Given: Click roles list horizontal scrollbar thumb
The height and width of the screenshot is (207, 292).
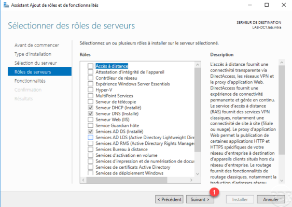Looking at the screenshot, I should click(127, 180).
